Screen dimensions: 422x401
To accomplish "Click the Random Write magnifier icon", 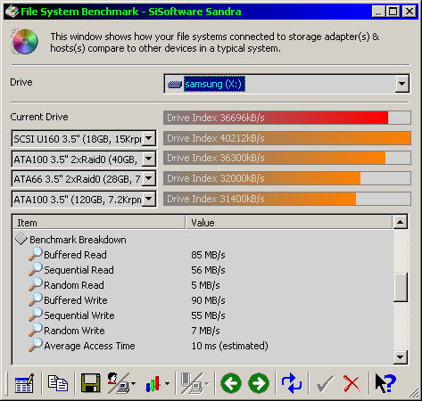I will tap(36, 330).
